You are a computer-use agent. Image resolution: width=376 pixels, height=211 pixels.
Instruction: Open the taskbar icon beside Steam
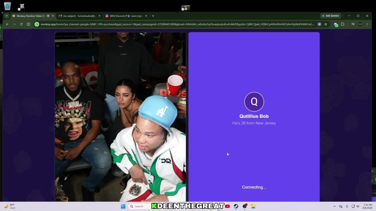pyautogui.click(x=245, y=206)
